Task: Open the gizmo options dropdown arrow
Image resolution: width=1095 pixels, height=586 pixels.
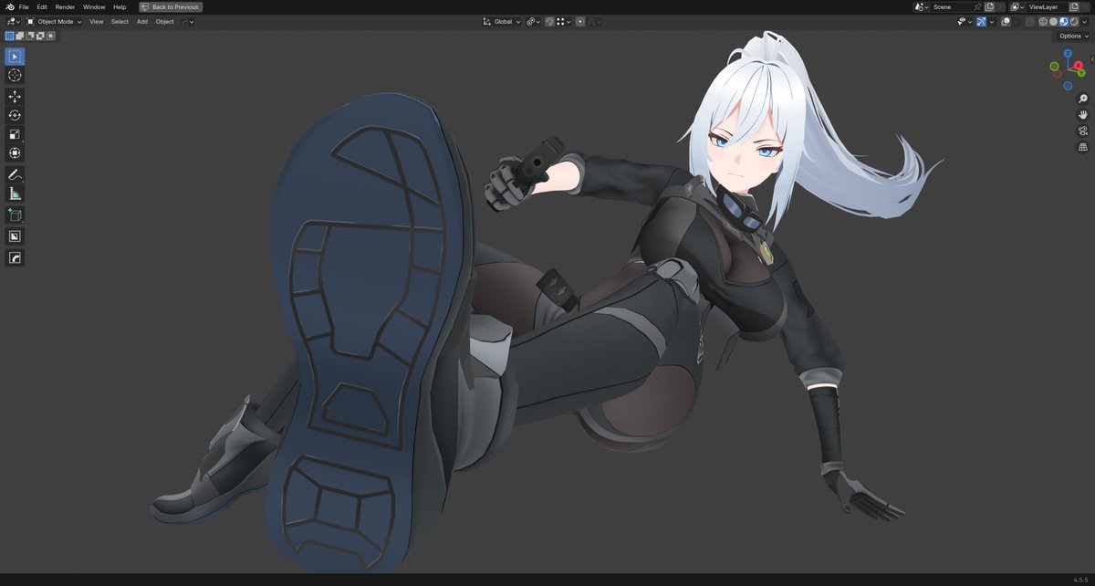Action: pos(992,21)
